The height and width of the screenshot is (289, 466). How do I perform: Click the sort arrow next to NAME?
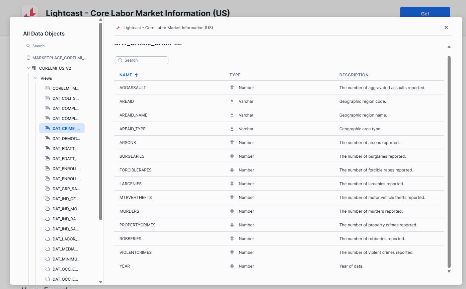(136, 75)
